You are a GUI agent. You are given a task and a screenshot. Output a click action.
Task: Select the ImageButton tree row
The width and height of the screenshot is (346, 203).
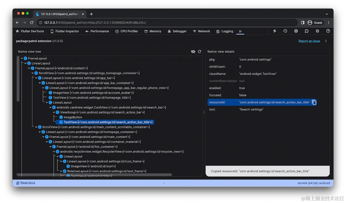71,117
